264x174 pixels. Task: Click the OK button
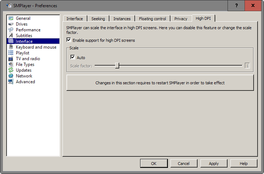154,164
